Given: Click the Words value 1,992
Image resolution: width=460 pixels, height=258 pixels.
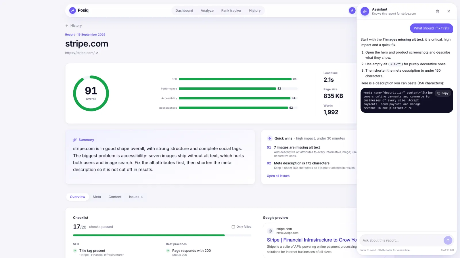Looking at the screenshot, I should click(331, 112).
